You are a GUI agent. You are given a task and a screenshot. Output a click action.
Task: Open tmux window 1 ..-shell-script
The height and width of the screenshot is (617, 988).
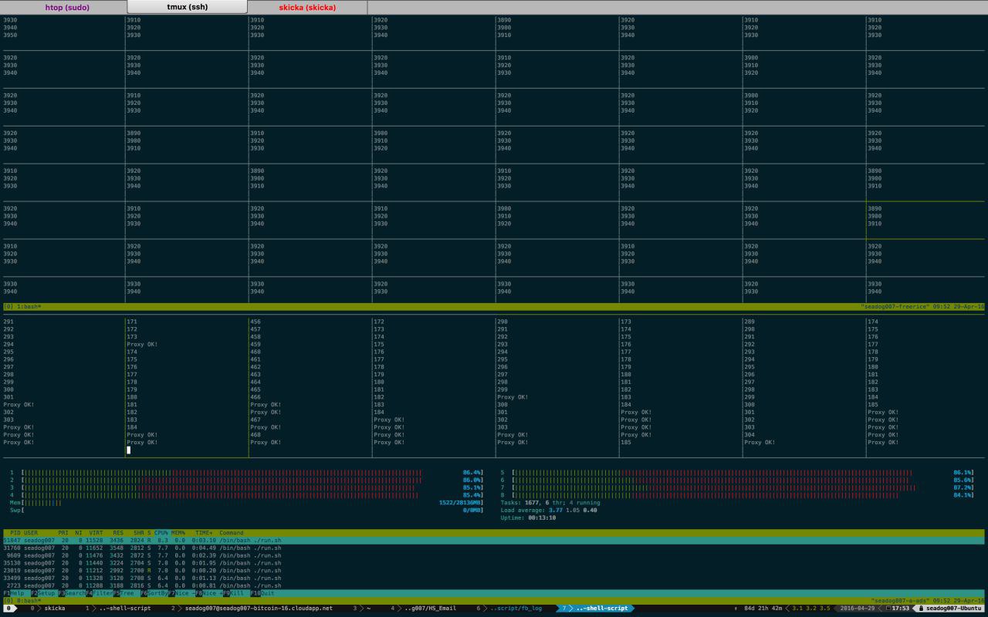point(118,609)
